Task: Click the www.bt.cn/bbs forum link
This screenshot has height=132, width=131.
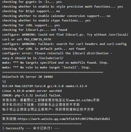Action: point(81,100)
